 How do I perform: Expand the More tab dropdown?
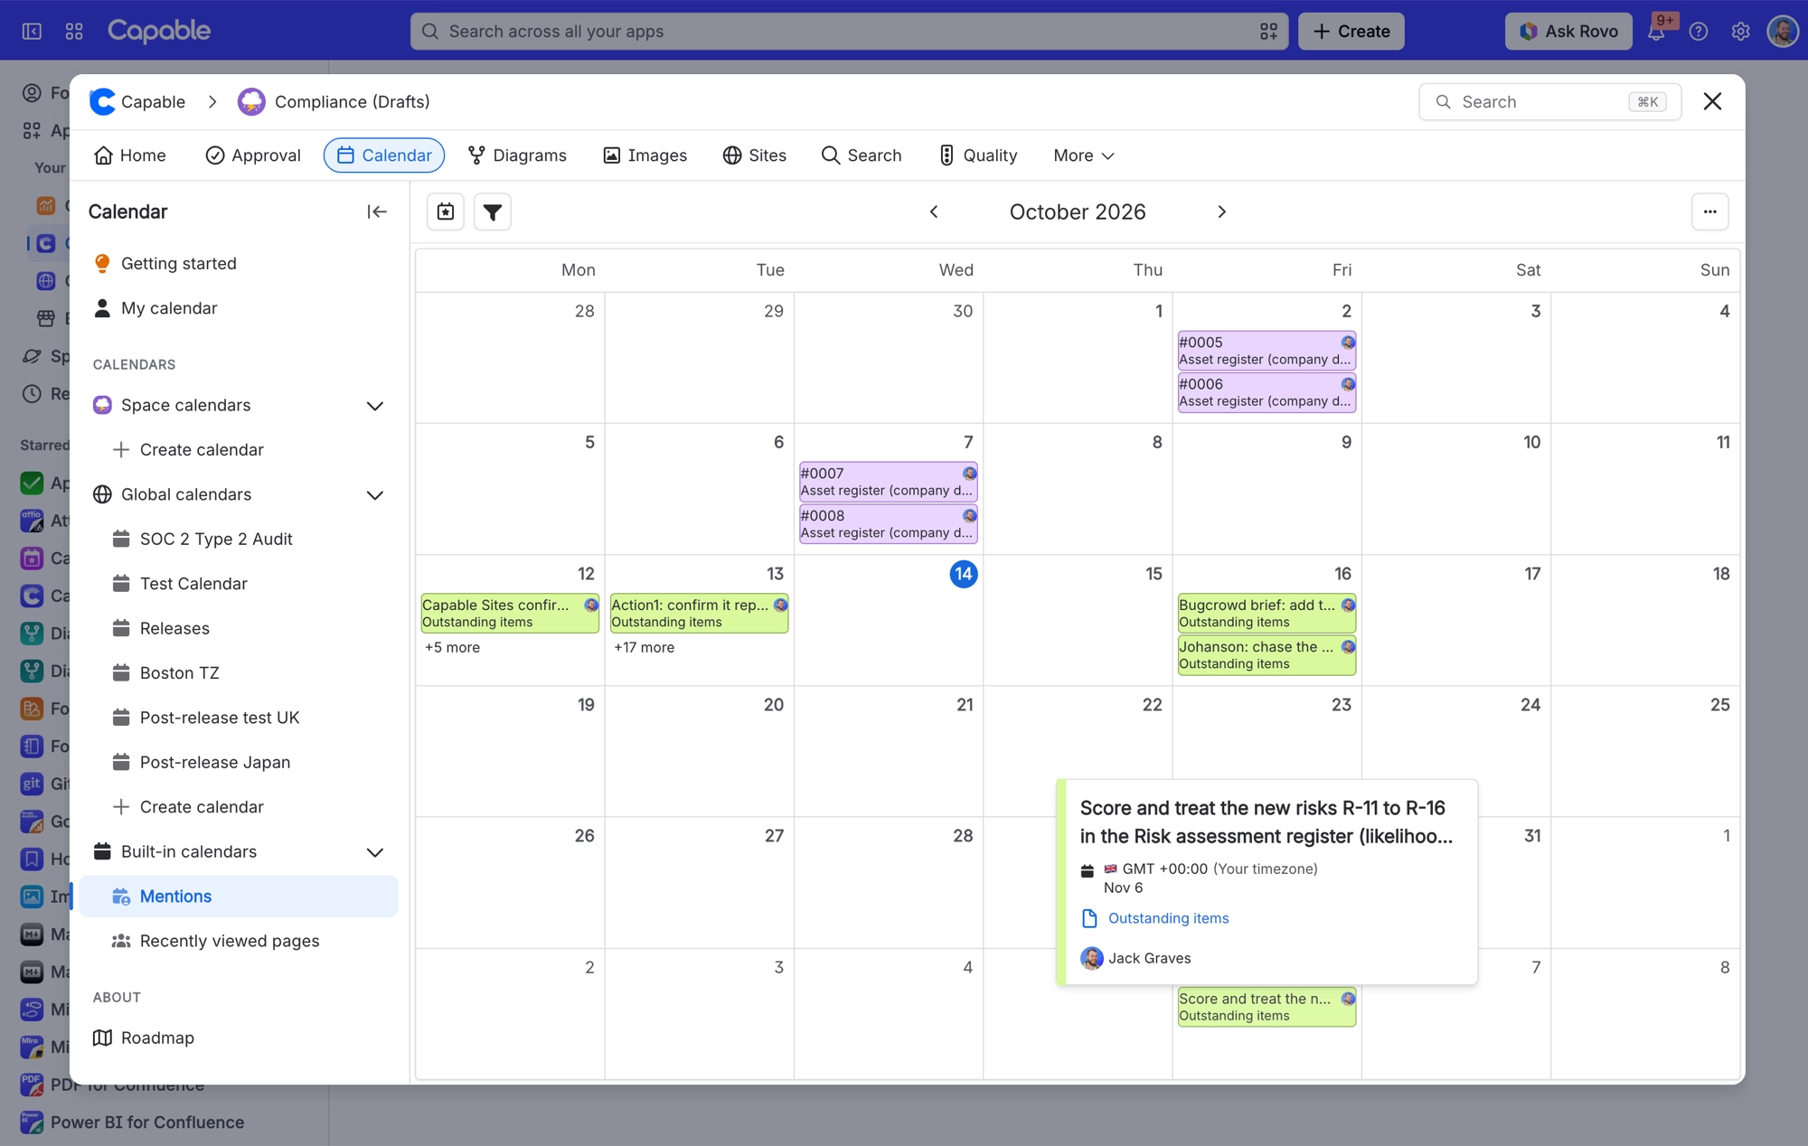pos(1083,155)
